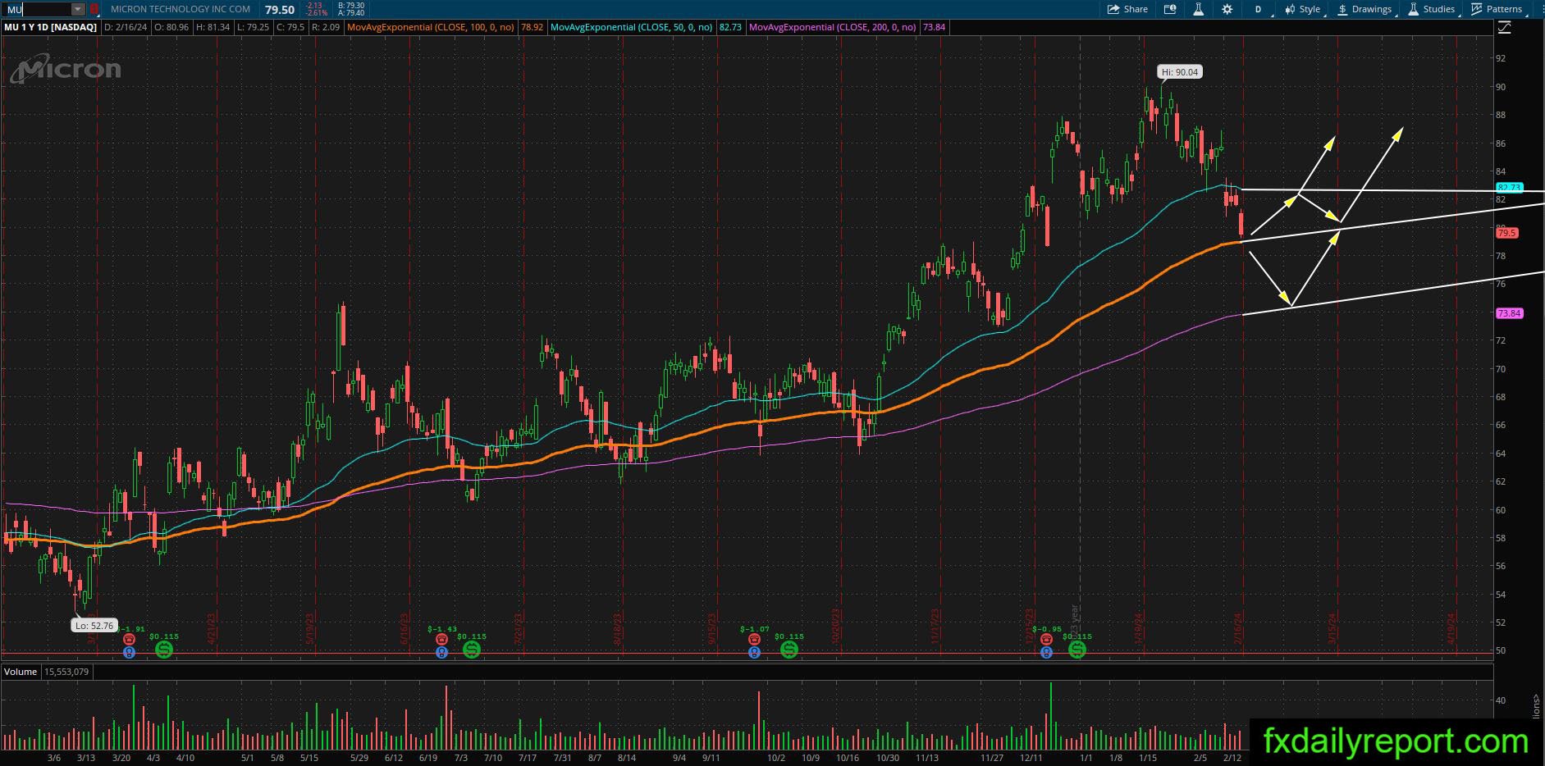Image resolution: width=1545 pixels, height=766 pixels.
Task: Click the green dividend icon right of $-1.43 earnings
Action: 472,650
